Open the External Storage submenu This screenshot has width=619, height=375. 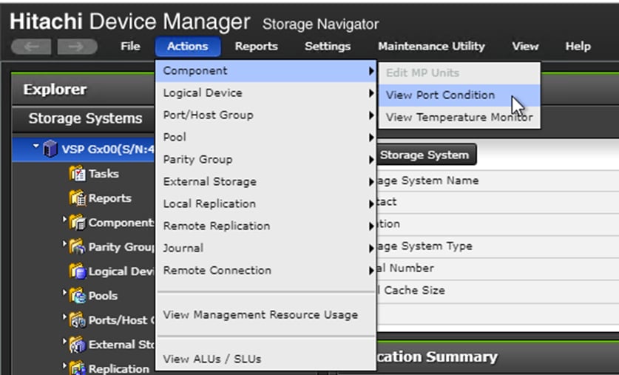(x=266, y=181)
